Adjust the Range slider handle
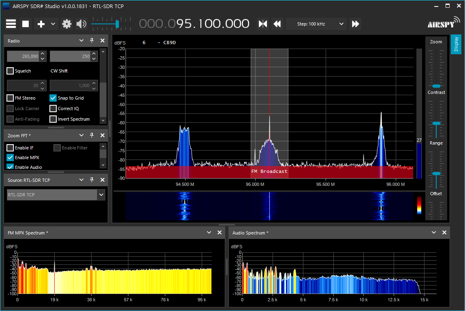 436,173
